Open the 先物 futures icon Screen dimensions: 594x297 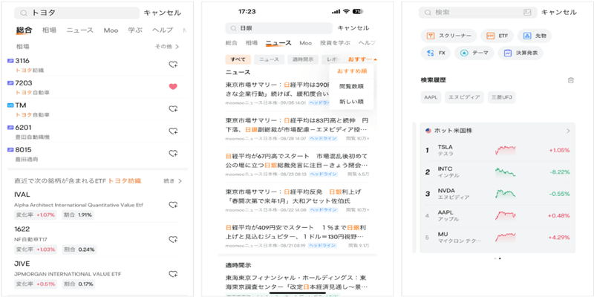[527, 36]
